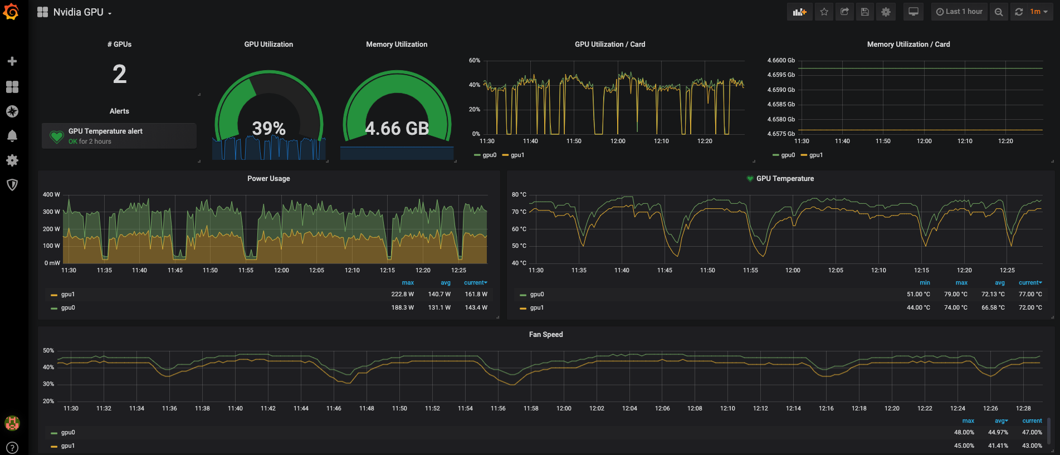Refresh the dashboard with the refresh icon
This screenshot has width=1060, height=455.
click(x=1019, y=12)
